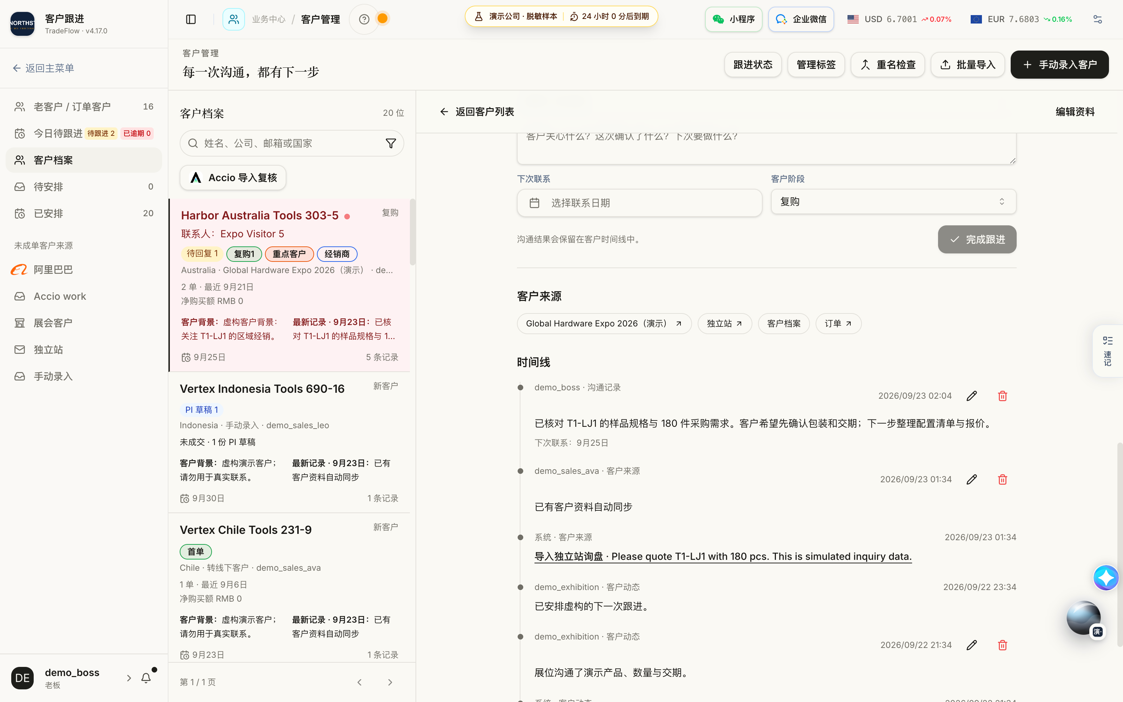The image size is (1123, 702).
Task: Click 业务中心 breadcrumb
Action: point(269,19)
